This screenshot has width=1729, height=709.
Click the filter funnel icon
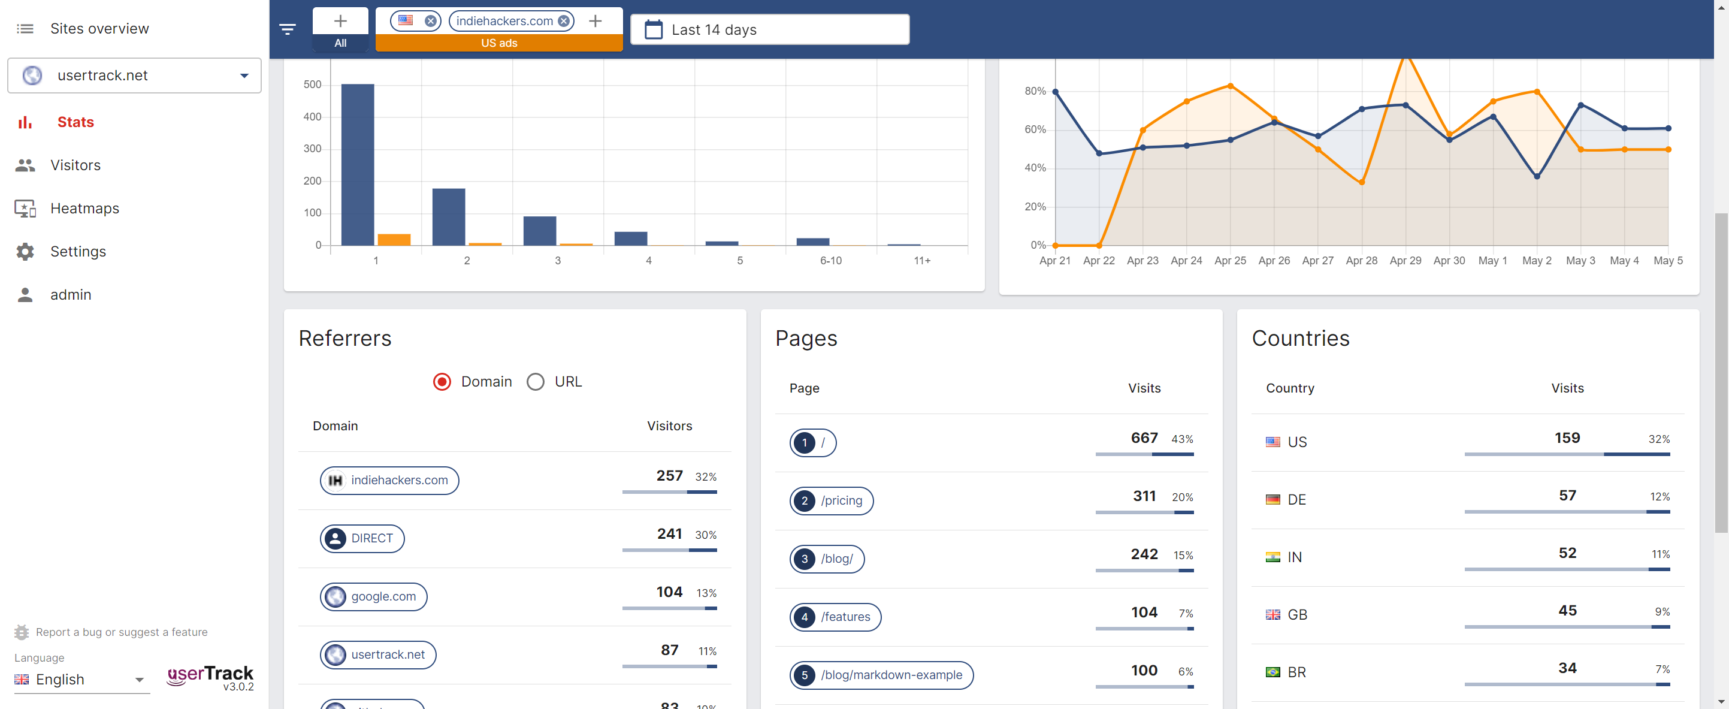pos(288,29)
